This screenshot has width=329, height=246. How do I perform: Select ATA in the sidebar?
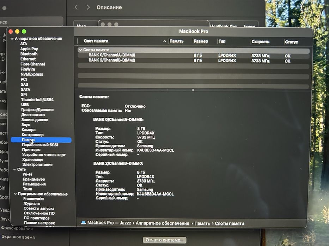(24, 44)
